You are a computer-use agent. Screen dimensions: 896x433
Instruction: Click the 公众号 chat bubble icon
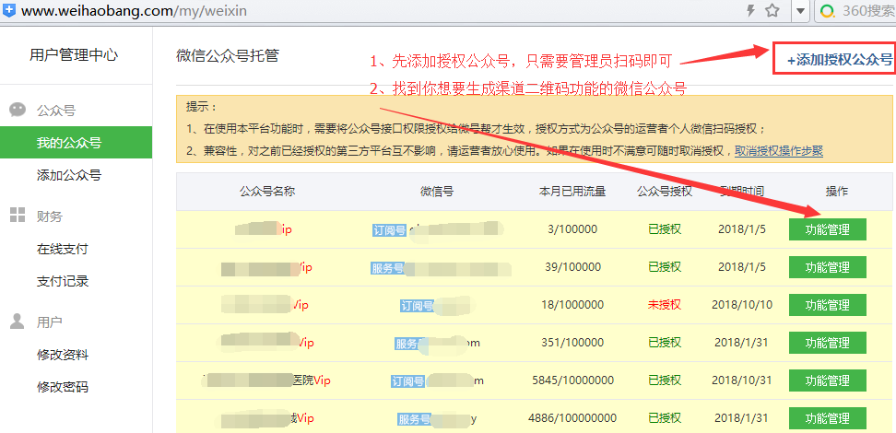click(x=18, y=110)
